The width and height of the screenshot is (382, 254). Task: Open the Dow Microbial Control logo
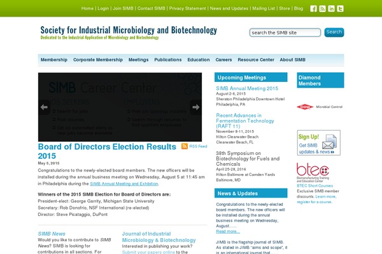(320, 107)
